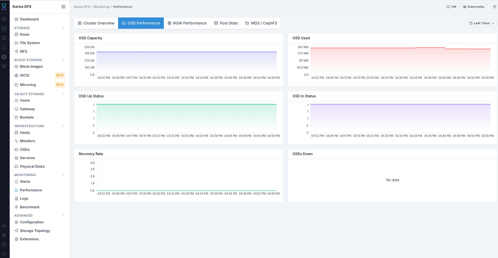Switch to the Cluster Overview tab

click(96, 23)
